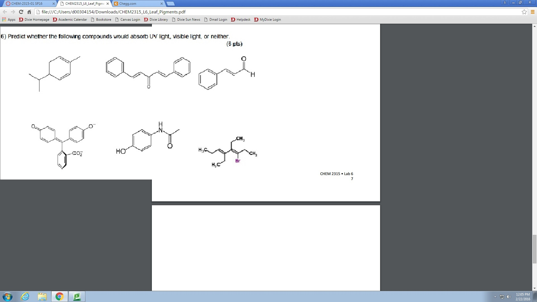Switch to the CHEM-2315-01 SP16 tab
The height and width of the screenshot is (302, 537).
point(28,4)
